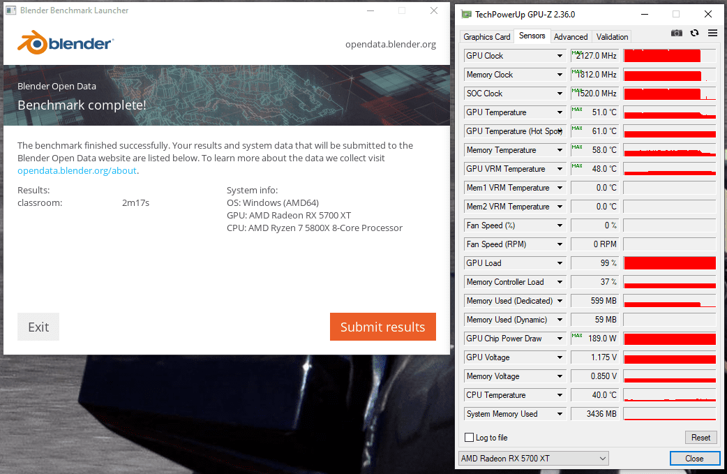This screenshot has height=474, width=727.
Task: Open the Memory Controller Load dropdown
Action: (560, 282)
